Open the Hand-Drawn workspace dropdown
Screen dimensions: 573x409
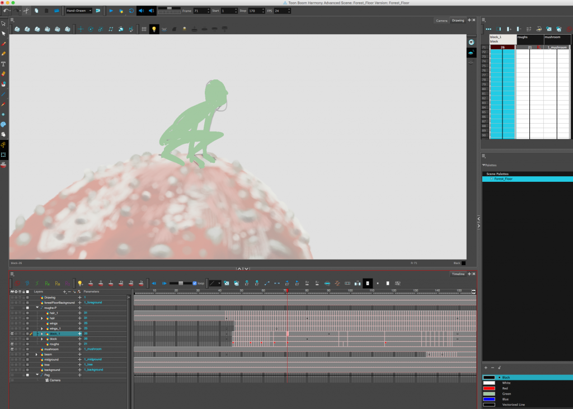tap(79, 11)
